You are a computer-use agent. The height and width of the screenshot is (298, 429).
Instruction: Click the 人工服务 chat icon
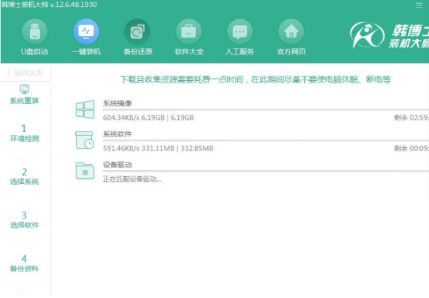[x=240, y=31]
